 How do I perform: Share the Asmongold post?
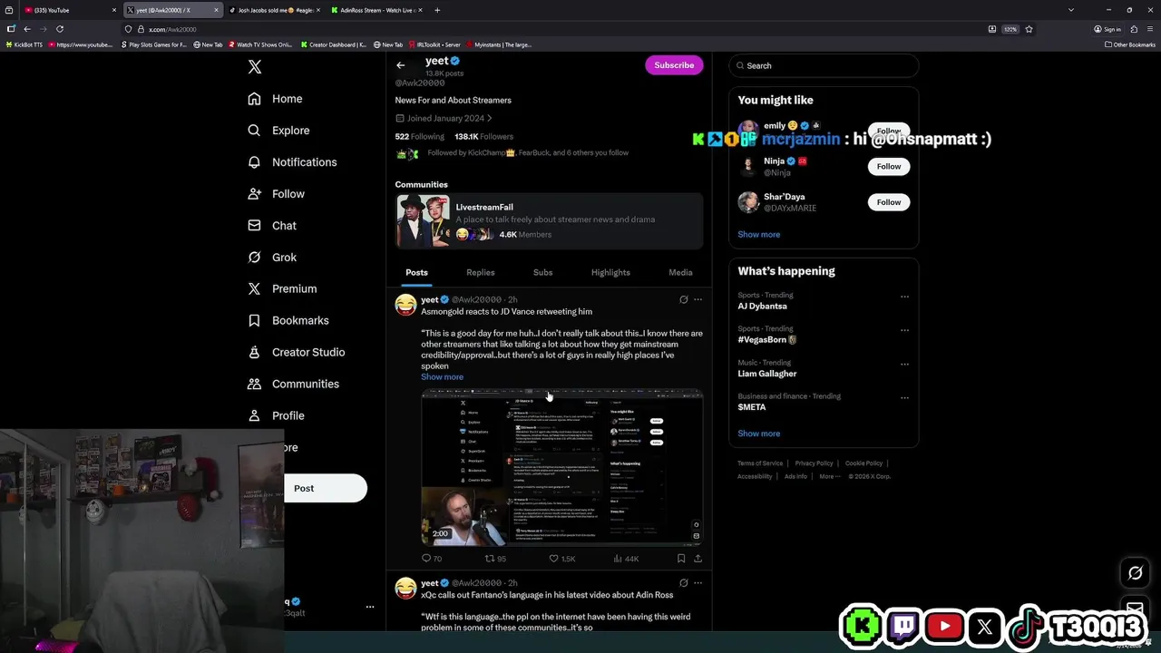tap(698, 559)
